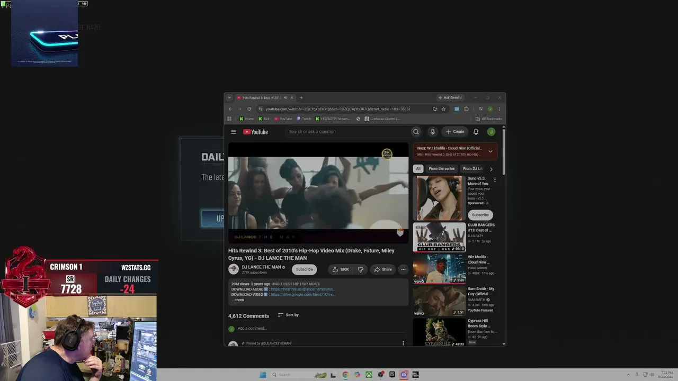The image size is (678, 381).
Task: Click the YouTube page vertical scrollbar
Action: coord(504,151)
